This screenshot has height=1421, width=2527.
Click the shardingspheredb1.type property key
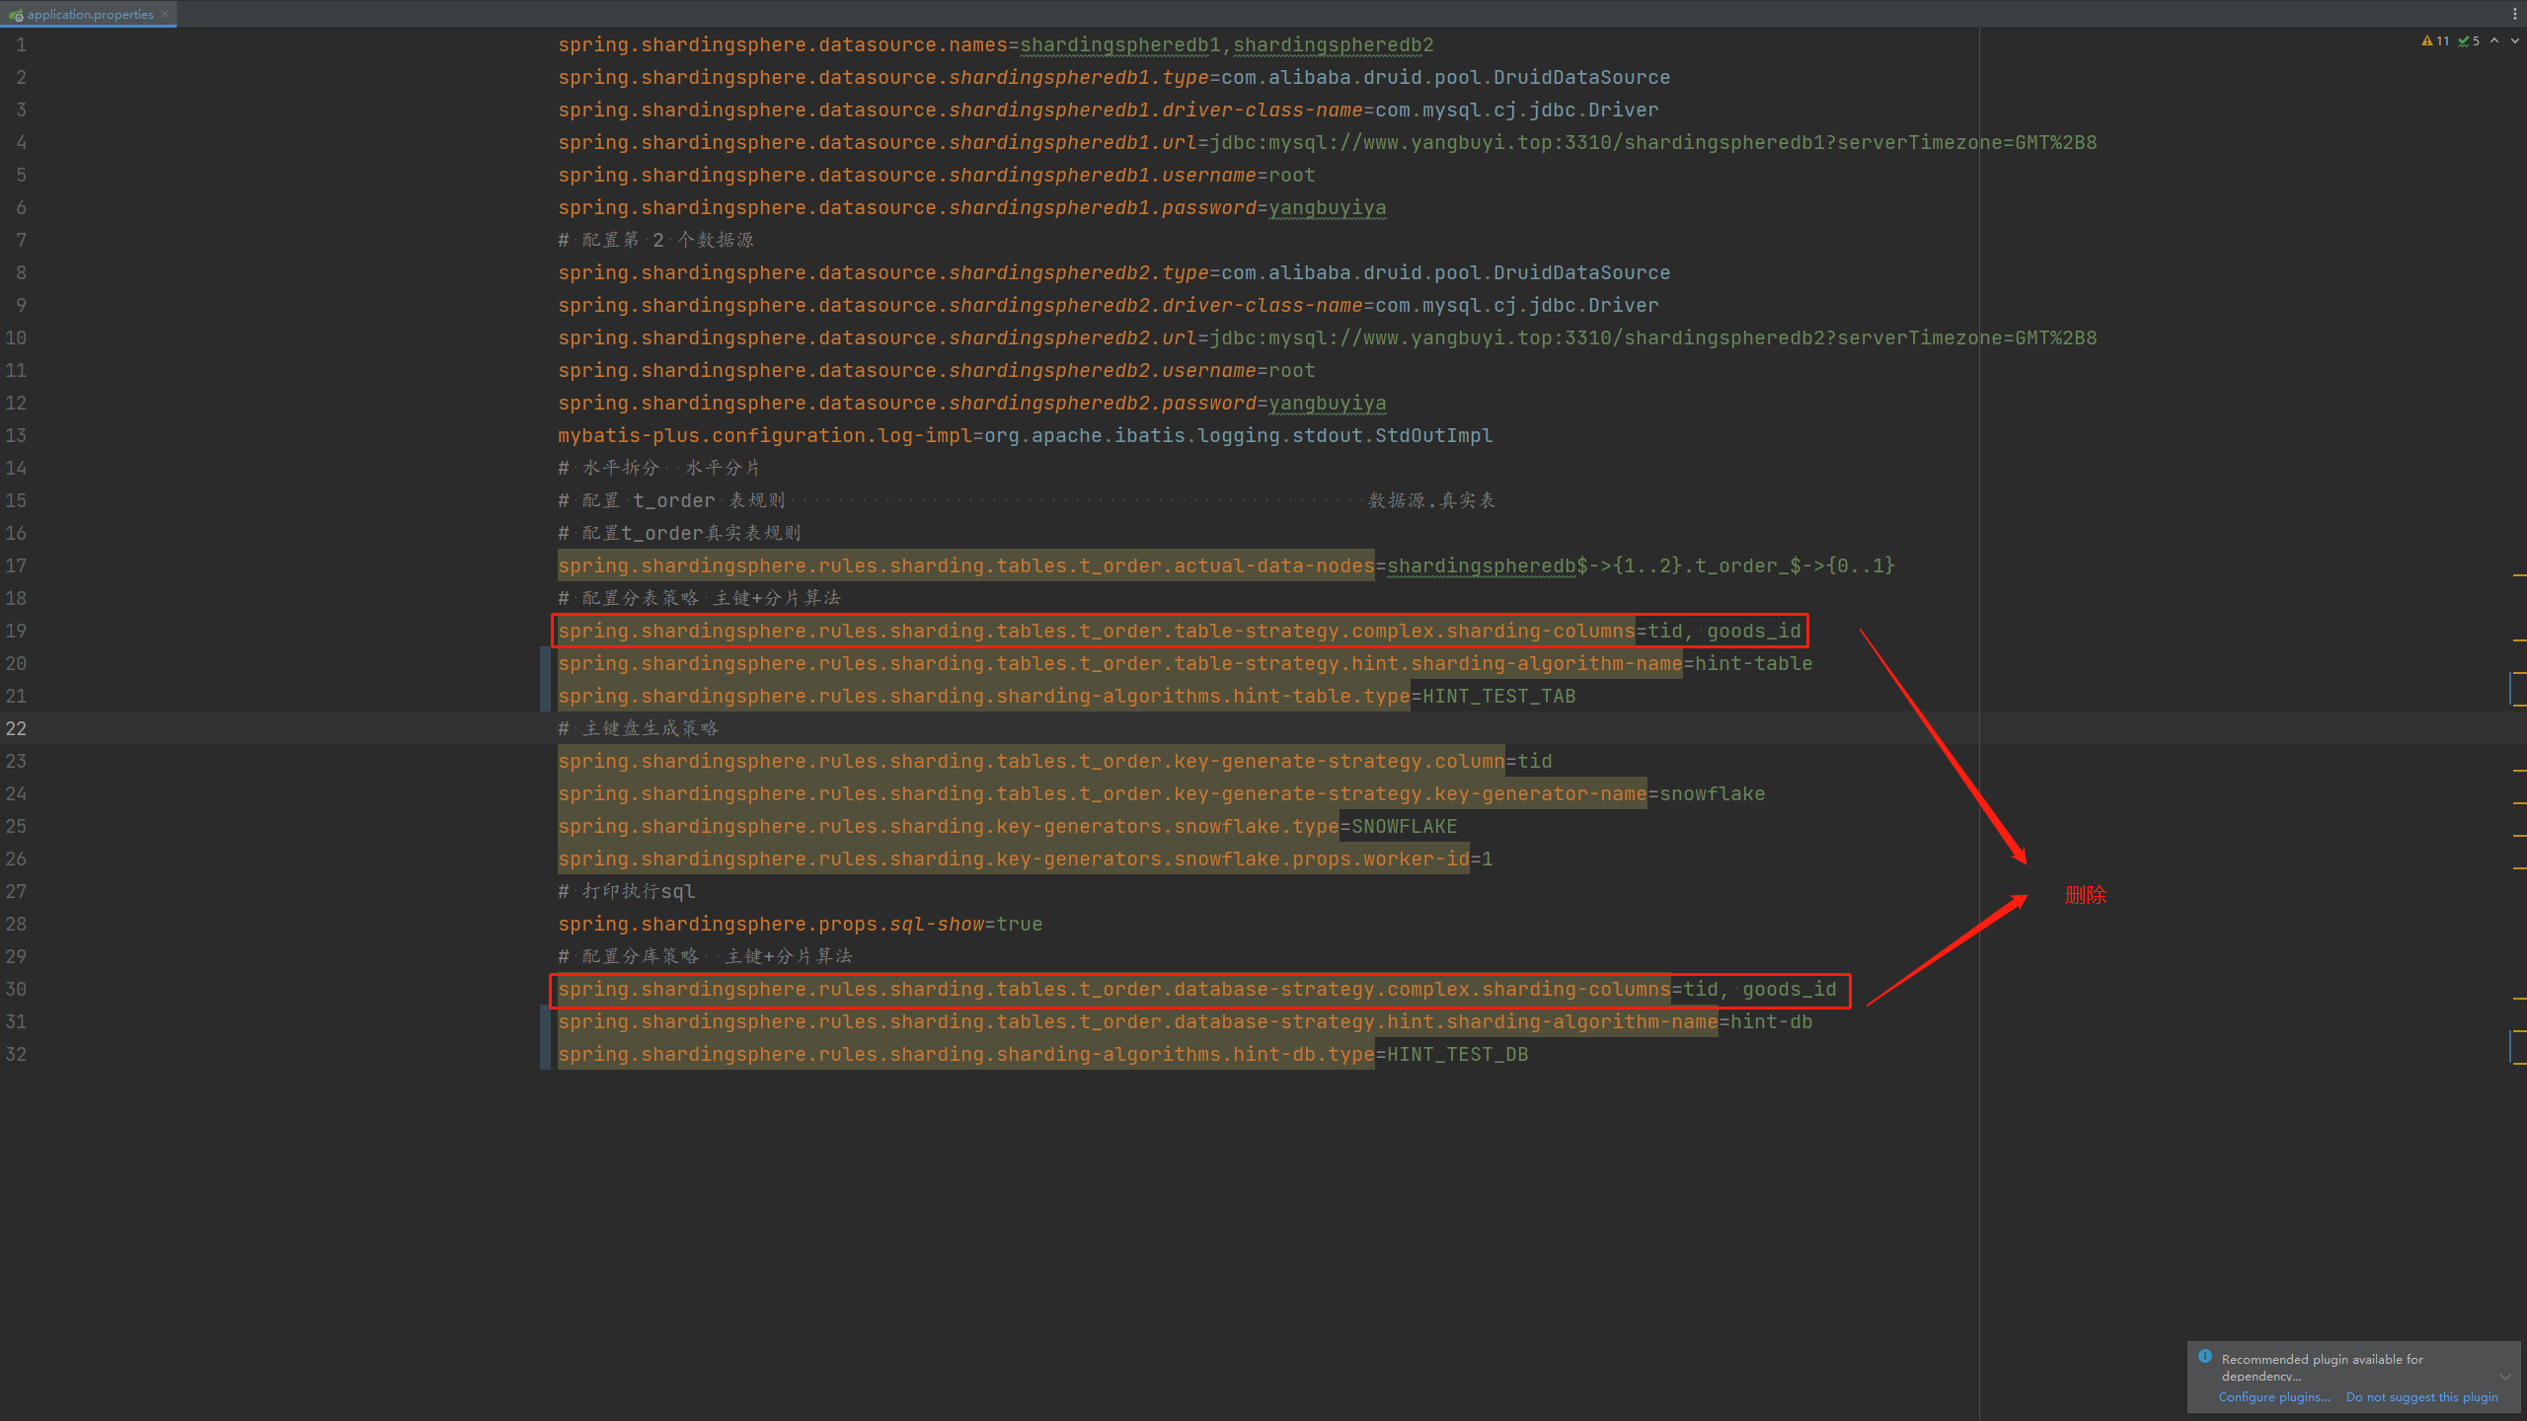coord(882,77)
